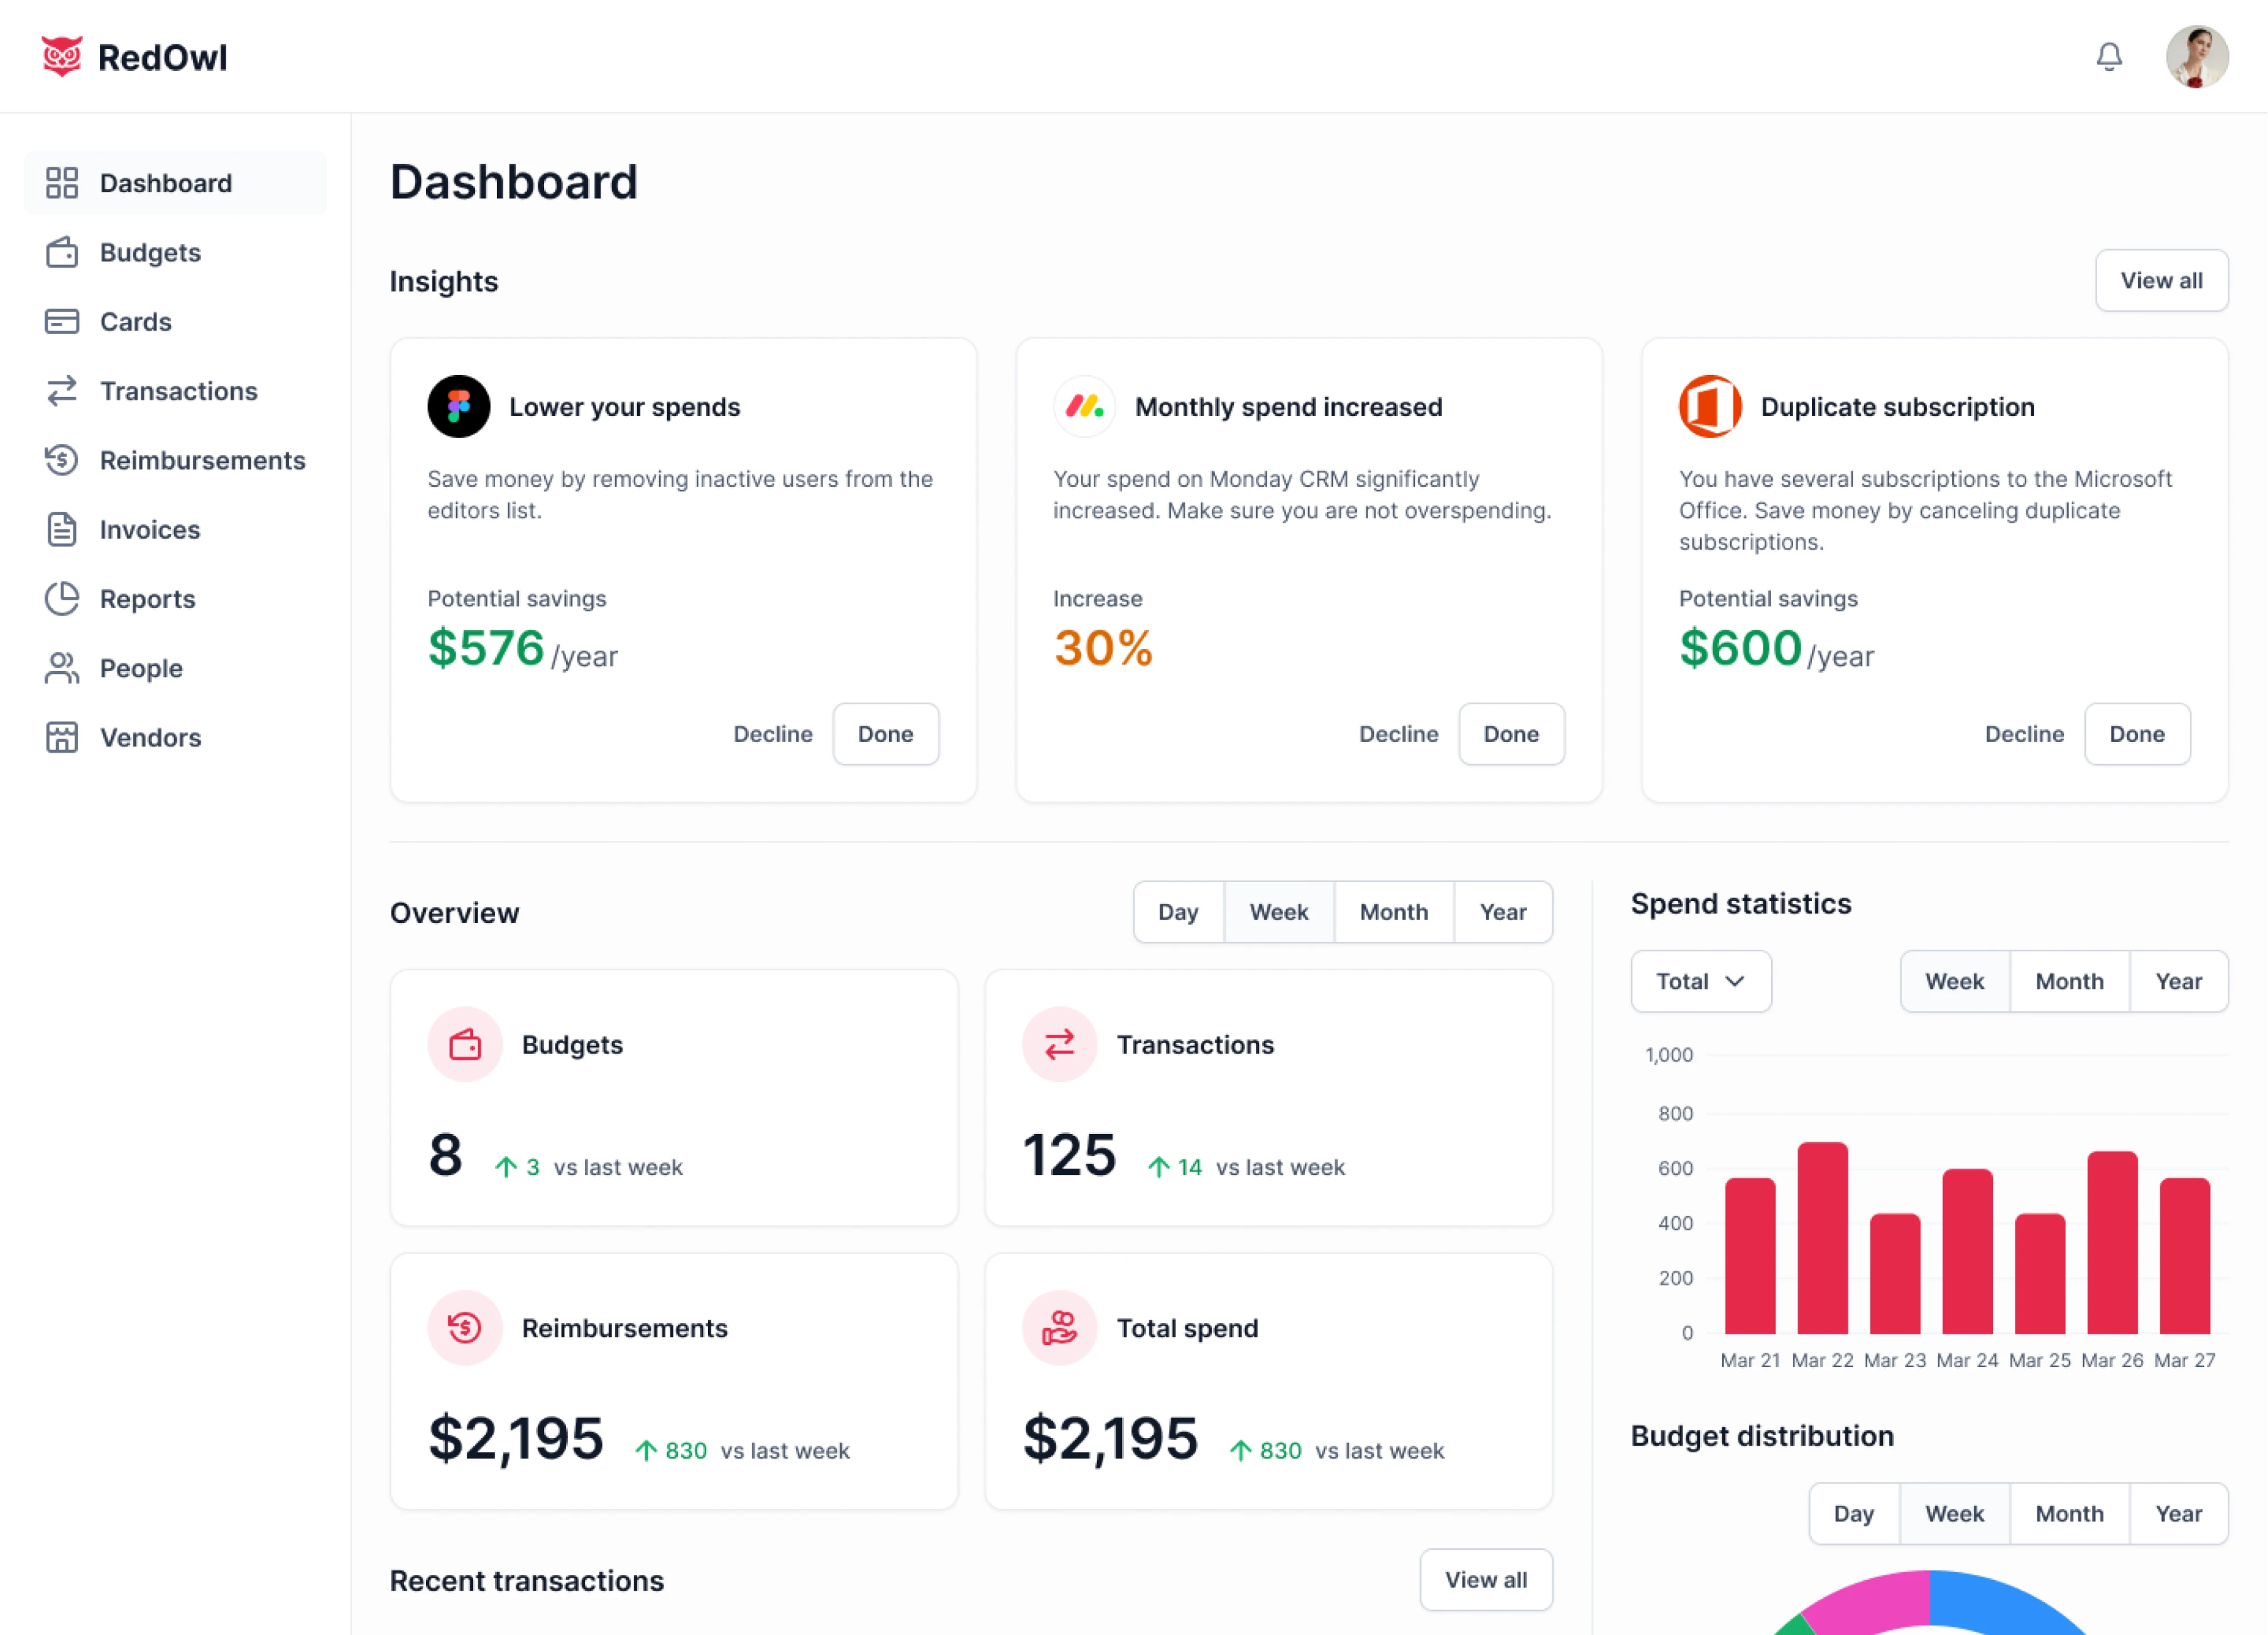Go to People in the sidebar

pyautogui.click(x=176, y=668)
